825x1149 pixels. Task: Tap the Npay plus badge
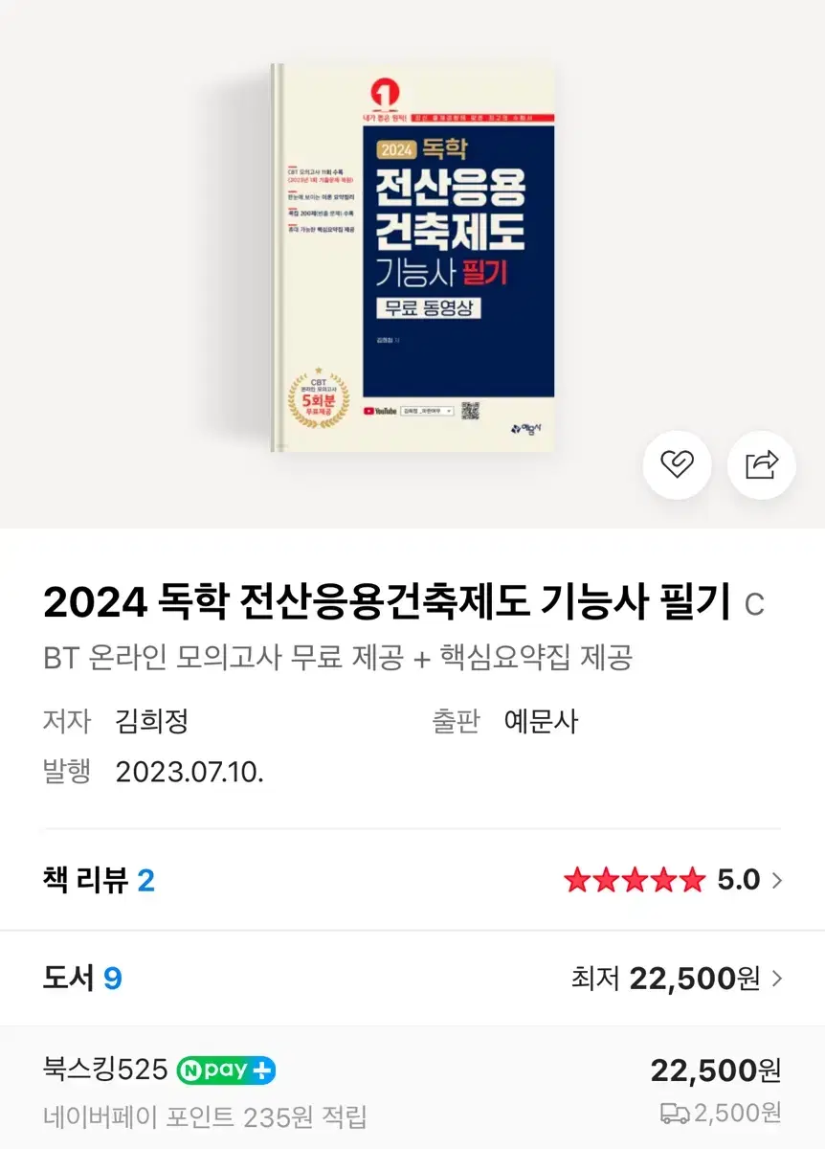tap(227, 1070)
